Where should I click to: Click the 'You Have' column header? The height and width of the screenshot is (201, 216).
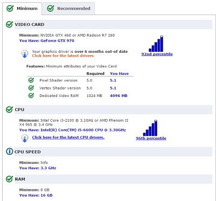click(119, 74)
